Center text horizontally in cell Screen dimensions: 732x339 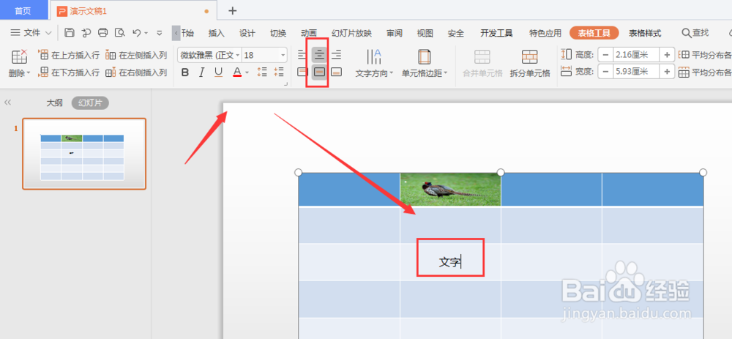319,55
